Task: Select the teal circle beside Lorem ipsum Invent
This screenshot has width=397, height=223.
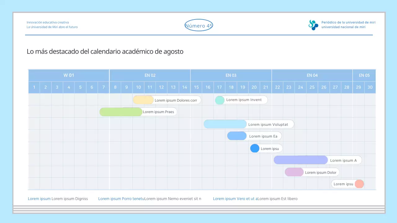Action: pyautogui.click(x=220, y=100)
